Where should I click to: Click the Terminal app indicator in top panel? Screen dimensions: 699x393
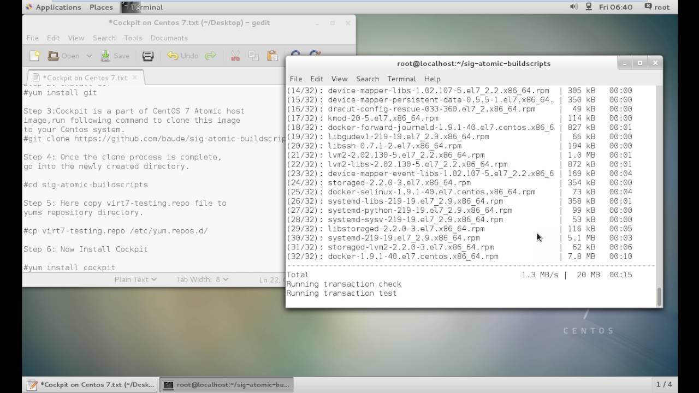click(x=142, y=7)
